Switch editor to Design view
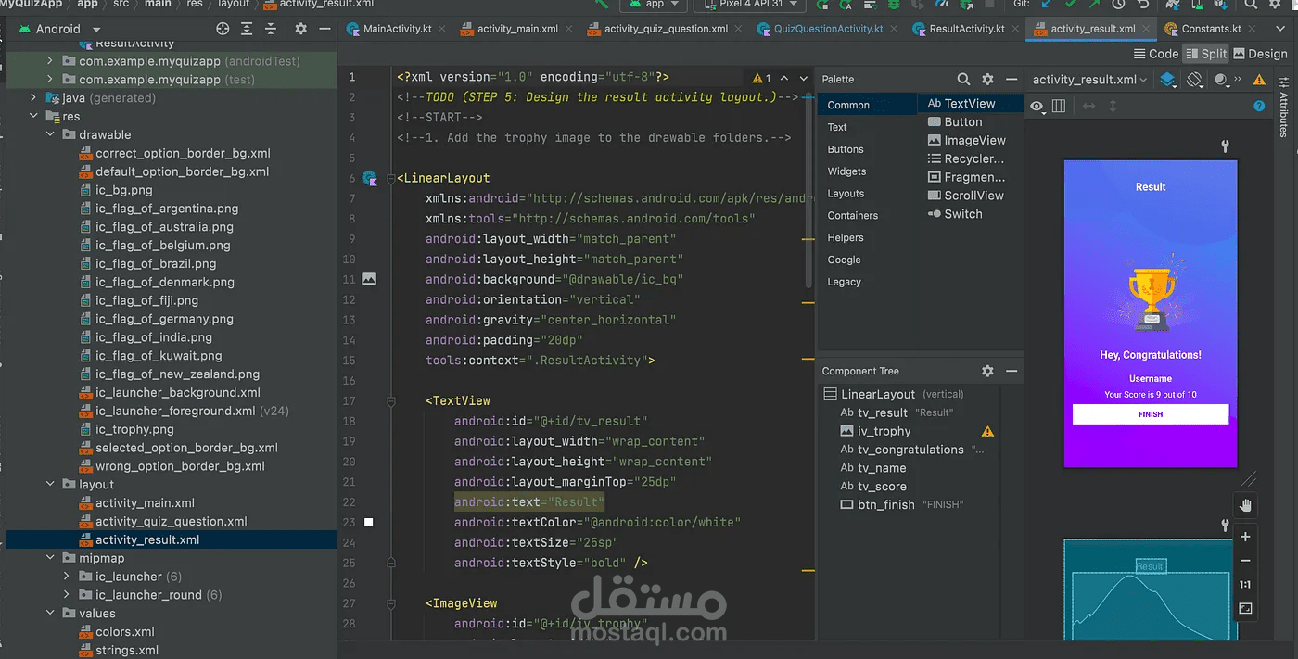The width and height of the screenshot is (1298, 659). (x=1258, y=54)
